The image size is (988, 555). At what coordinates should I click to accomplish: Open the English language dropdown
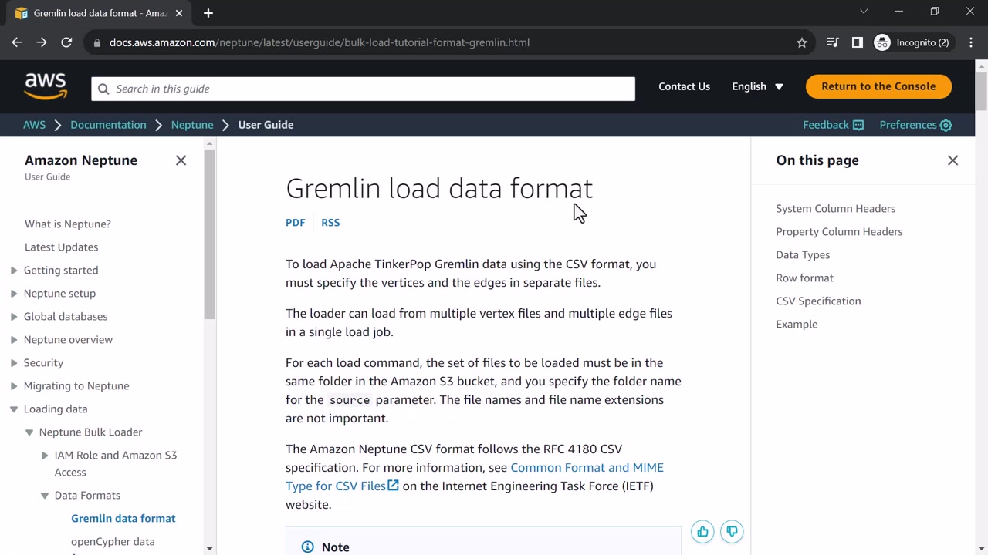coord(757,86)
